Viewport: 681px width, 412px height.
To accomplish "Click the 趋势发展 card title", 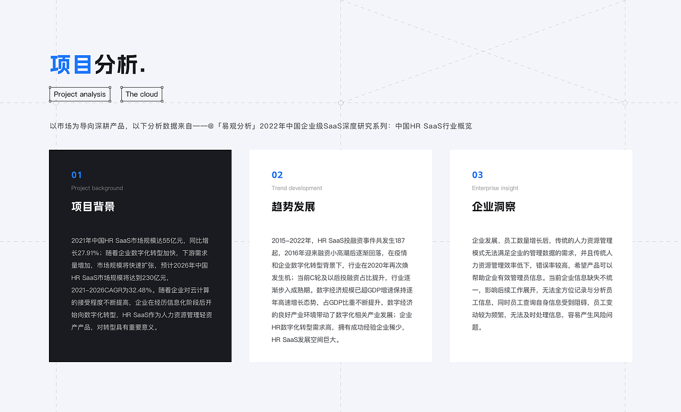I will [x=293, y=207].
